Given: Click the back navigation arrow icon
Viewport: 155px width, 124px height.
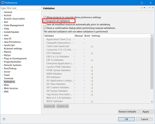Looking at the screenshot, I should coord(142,8).
